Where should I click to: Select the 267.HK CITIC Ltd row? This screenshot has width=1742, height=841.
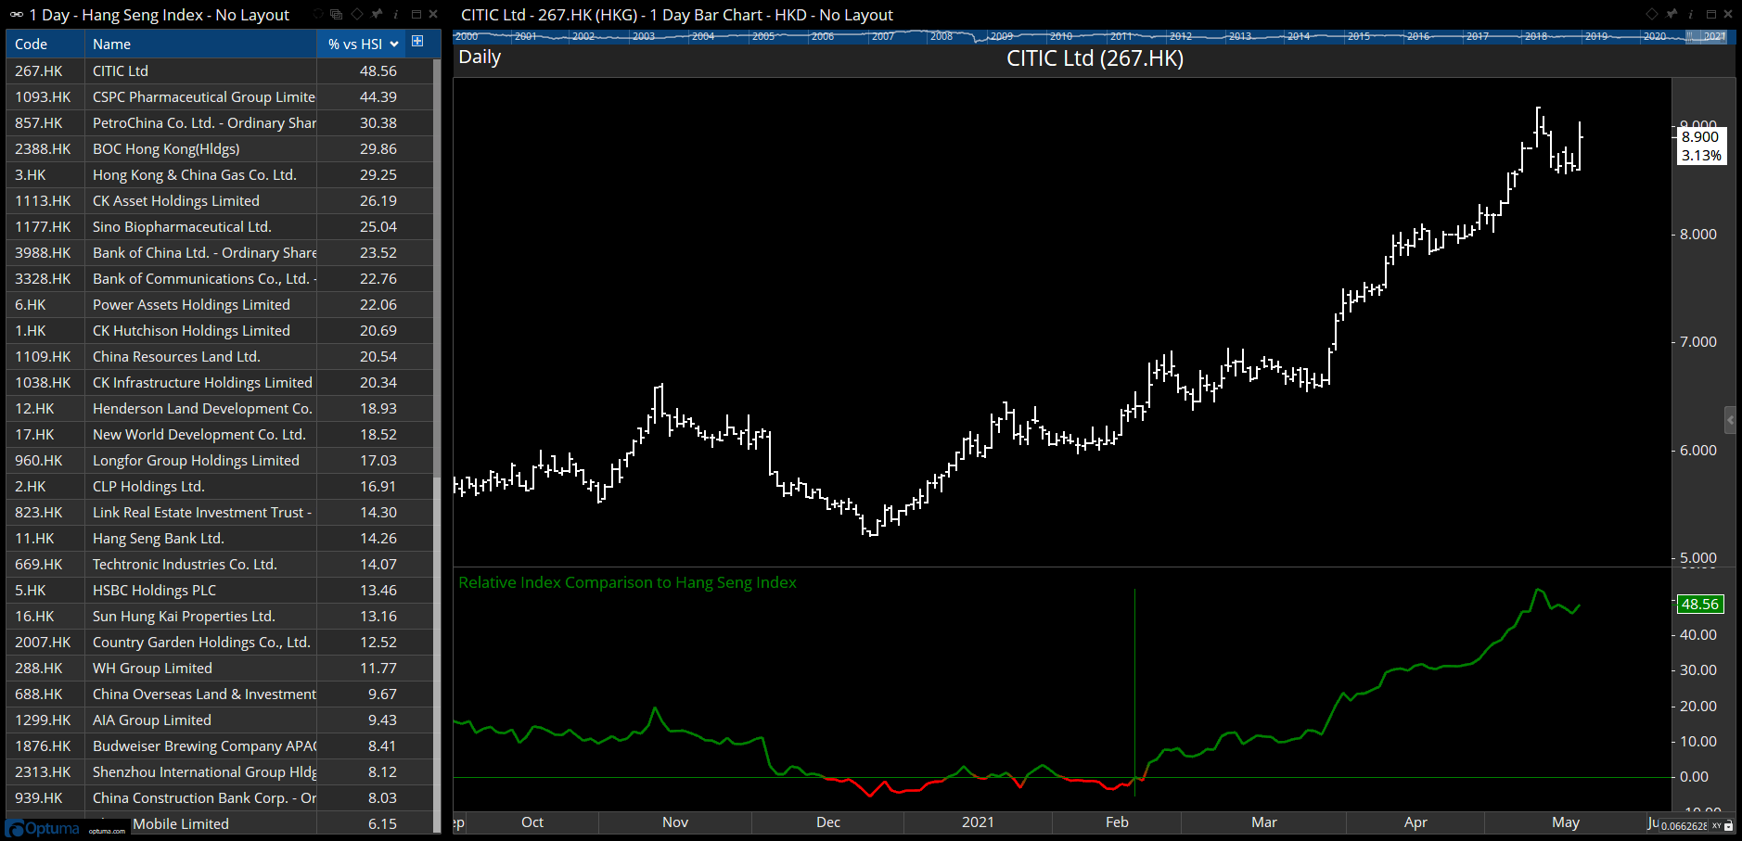[220, 70]
